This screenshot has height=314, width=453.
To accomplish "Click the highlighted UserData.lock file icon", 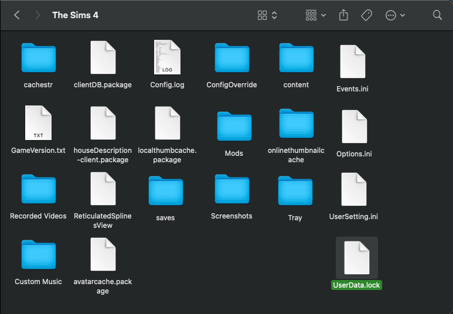I will (356, 257).
